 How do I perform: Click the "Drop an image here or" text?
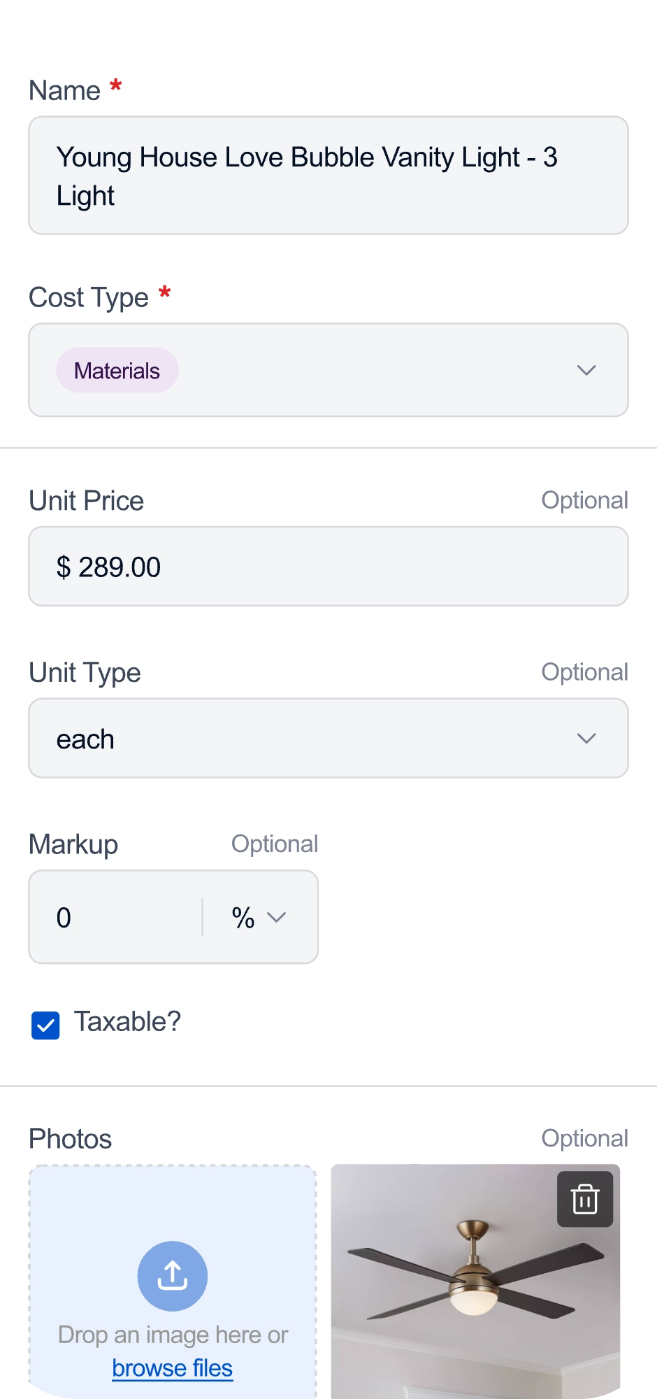point(173,1335)
